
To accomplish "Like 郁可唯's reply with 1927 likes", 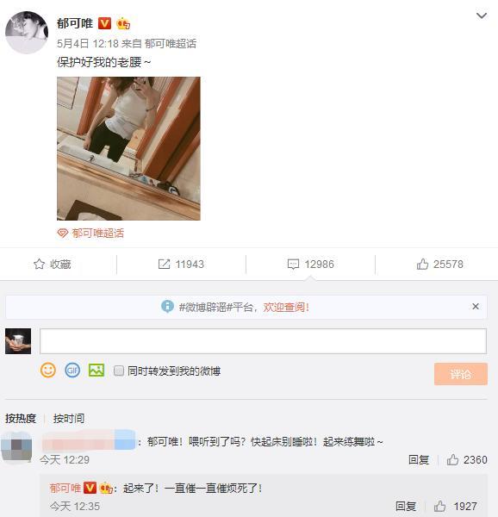I will 439,506.
